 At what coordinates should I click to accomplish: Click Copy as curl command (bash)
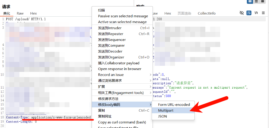[x=122, y=122]
